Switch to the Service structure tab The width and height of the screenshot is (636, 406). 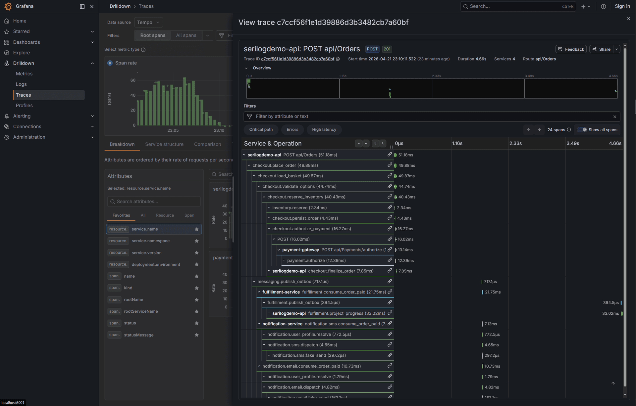164,144
